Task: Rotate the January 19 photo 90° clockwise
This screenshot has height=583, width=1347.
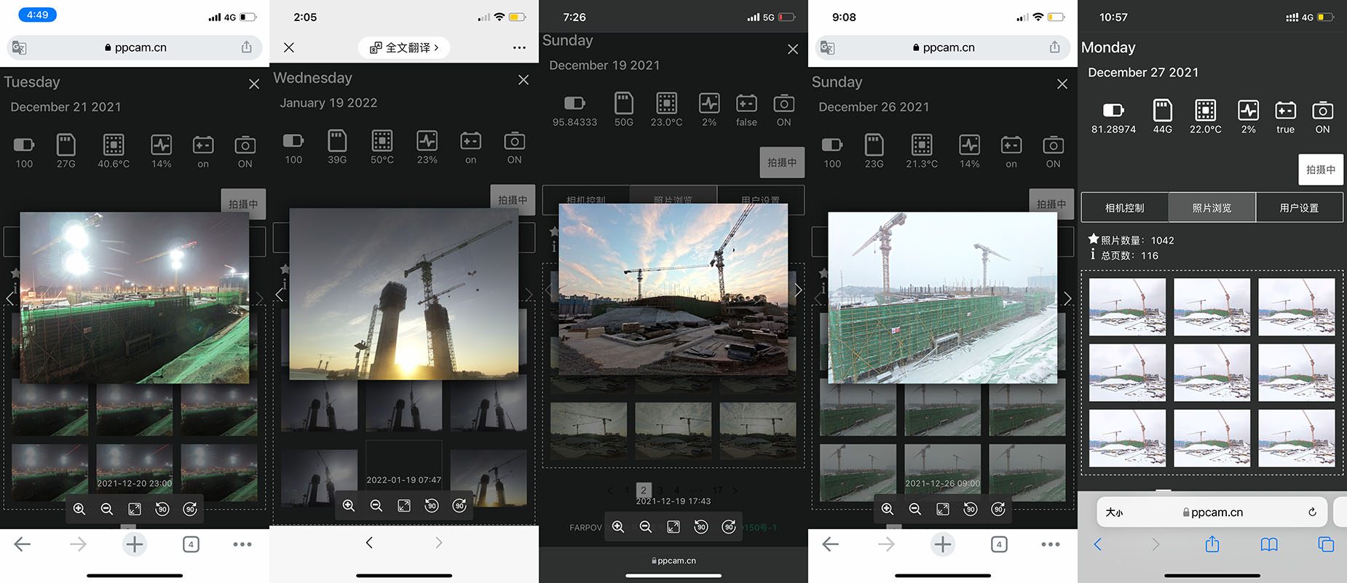Action: coord(459,505)
